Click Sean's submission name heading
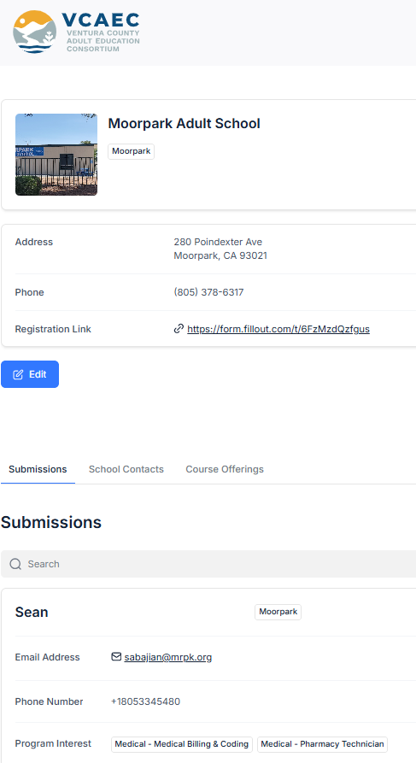The width and height of the screenshot is (416, 763). [32, 612]
